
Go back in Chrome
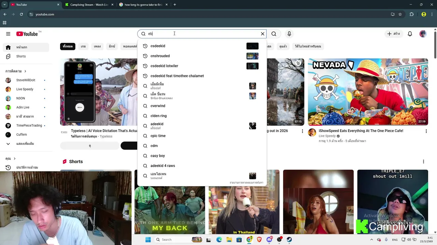point(5,14)
